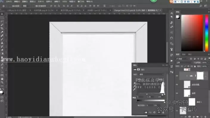Select the Crop tool

2,28
